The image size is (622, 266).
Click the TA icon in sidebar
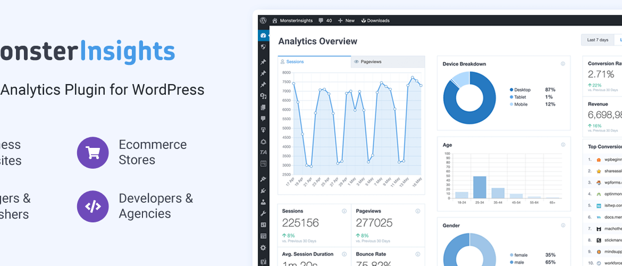(x=263, y=152)
